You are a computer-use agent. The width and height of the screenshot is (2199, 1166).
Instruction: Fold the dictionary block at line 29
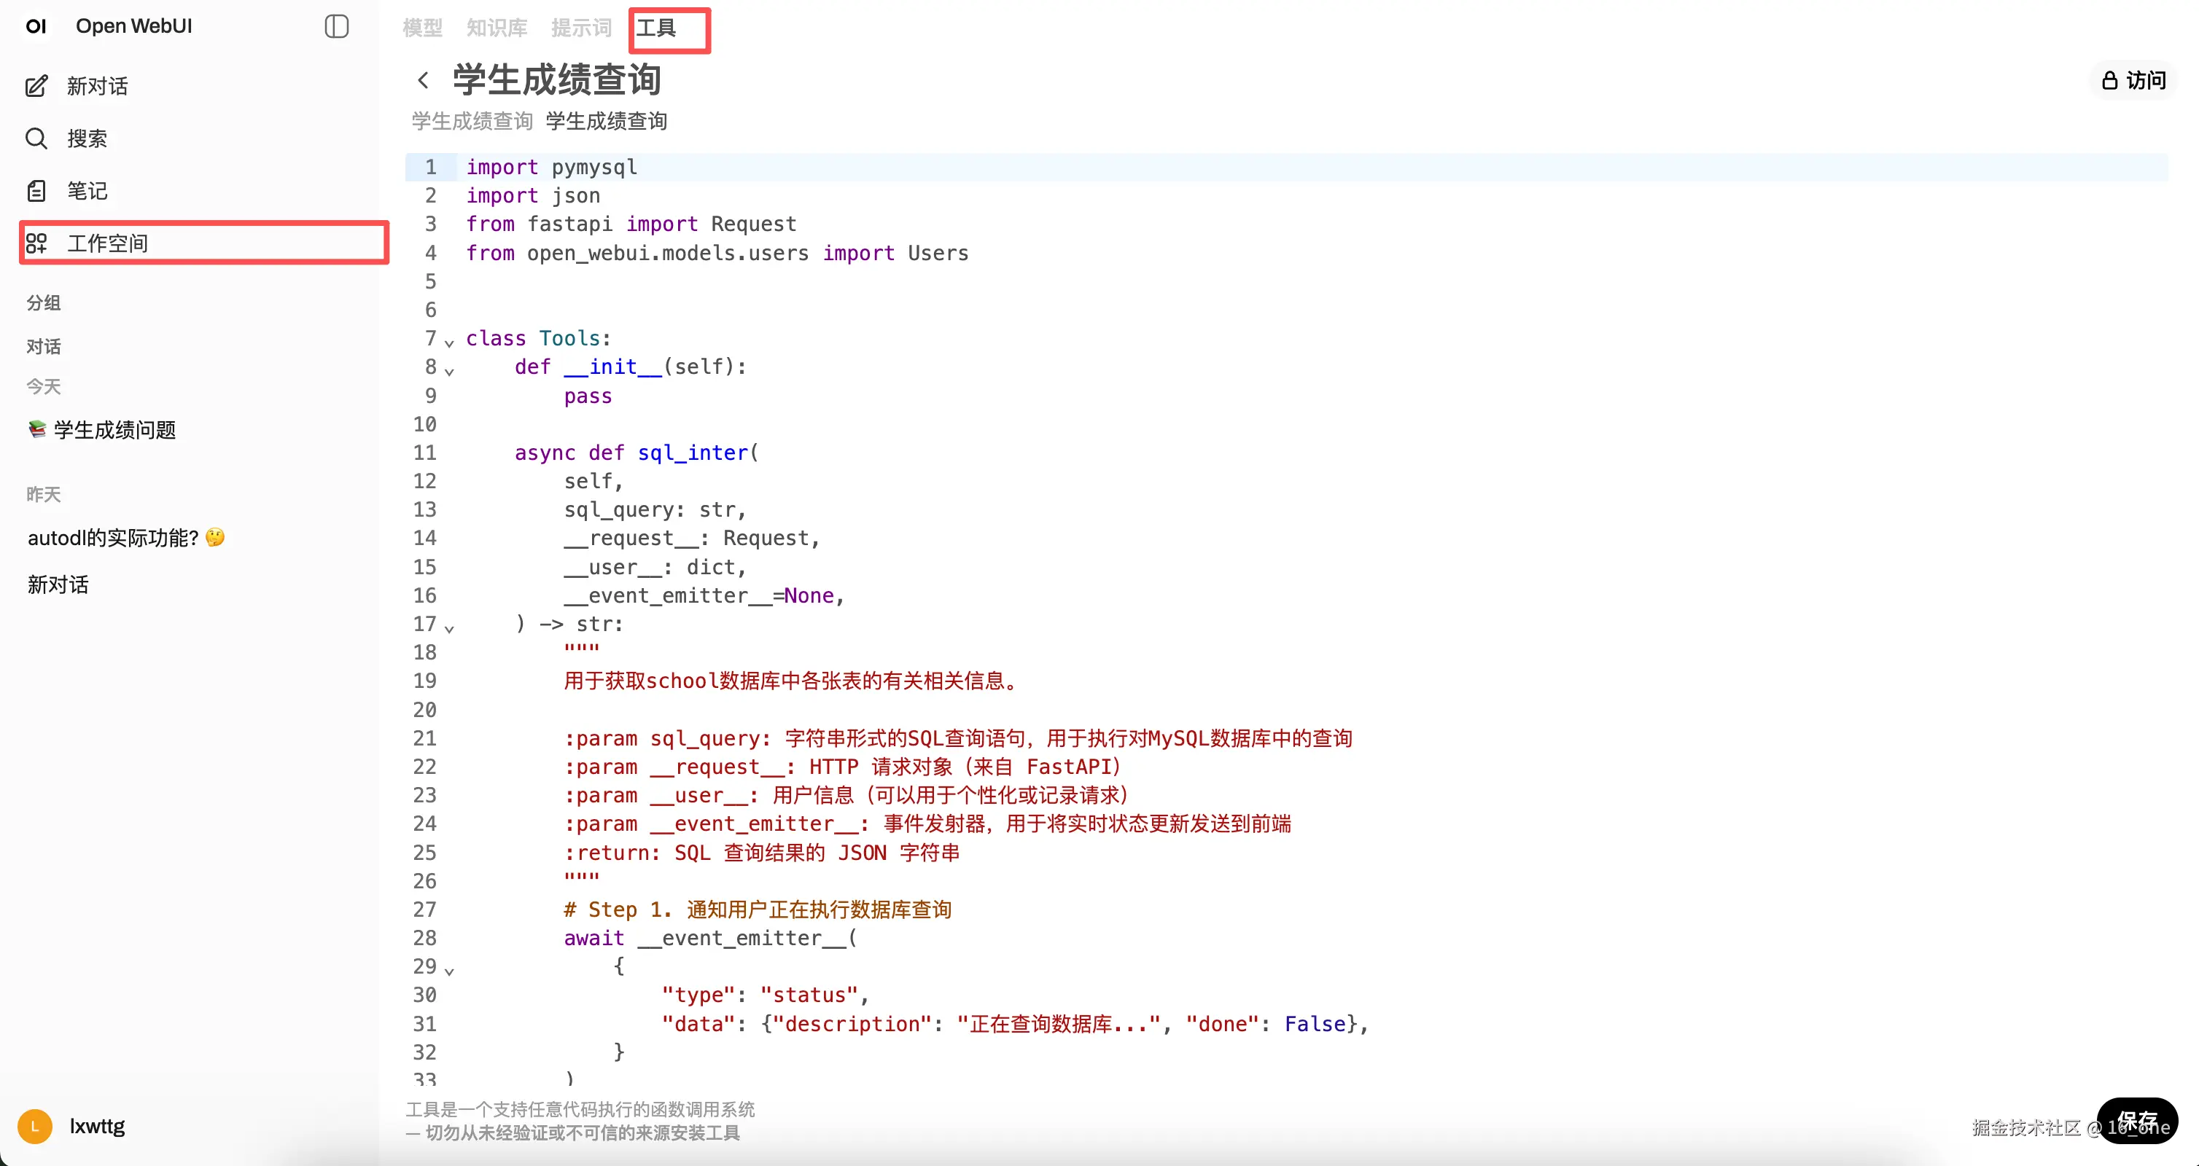pyautogui.click(x=449, y=971)
